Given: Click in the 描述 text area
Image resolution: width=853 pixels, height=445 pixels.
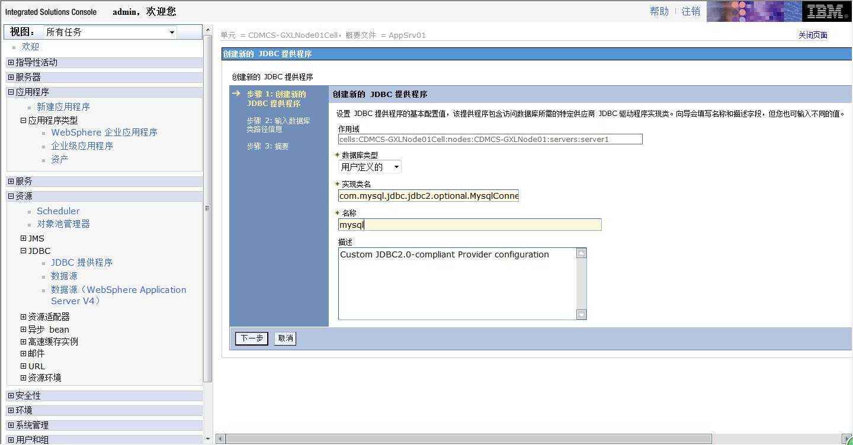Looking at the screenshot, I should click(x=457, y=284).
